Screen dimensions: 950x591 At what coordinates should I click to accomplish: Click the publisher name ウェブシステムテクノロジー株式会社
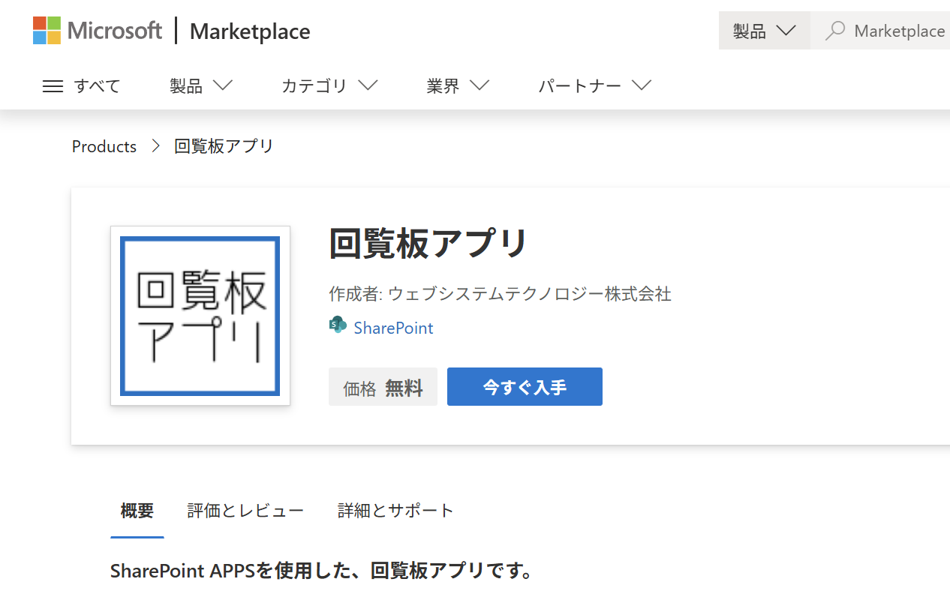(x=530, y=294)
